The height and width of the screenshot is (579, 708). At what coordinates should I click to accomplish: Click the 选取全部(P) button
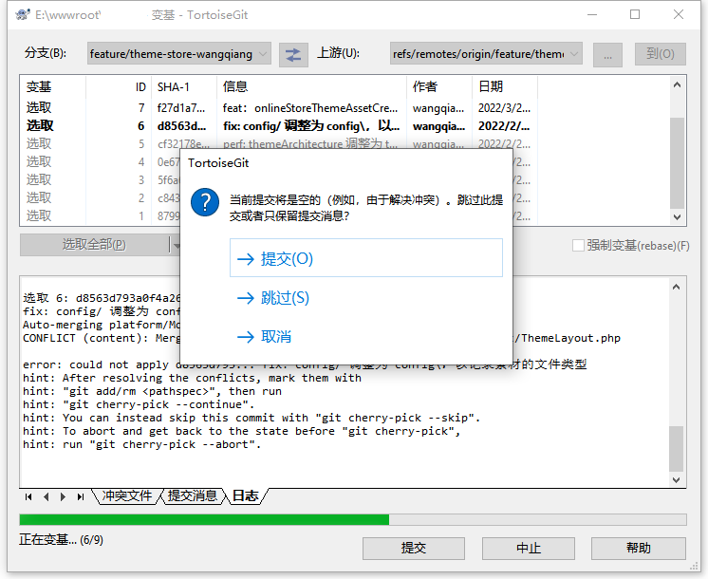tap(94, 245)
